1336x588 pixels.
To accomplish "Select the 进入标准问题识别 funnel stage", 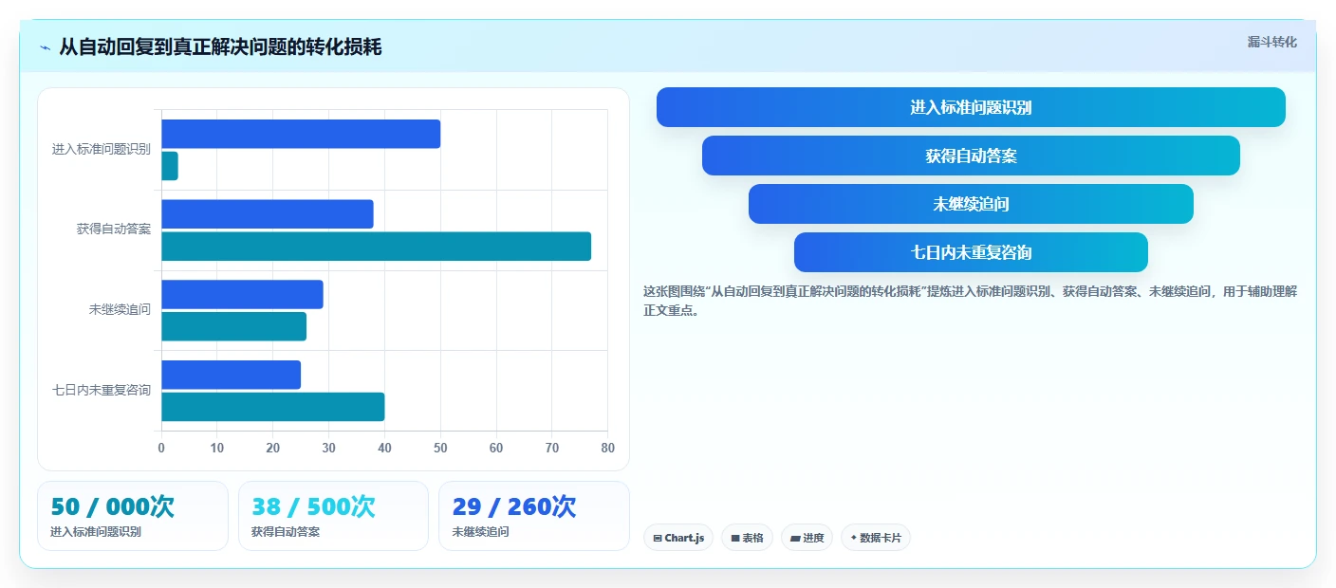I will point(971,107).
